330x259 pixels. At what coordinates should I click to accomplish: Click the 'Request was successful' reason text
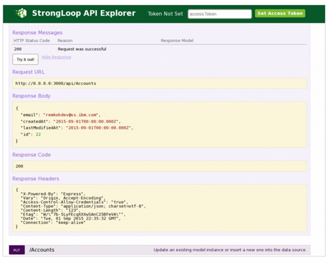coord(82,49)
